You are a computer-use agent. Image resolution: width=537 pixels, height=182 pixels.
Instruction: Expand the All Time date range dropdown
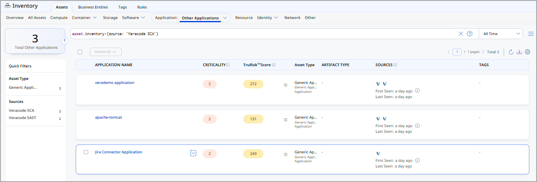point(501,34)
